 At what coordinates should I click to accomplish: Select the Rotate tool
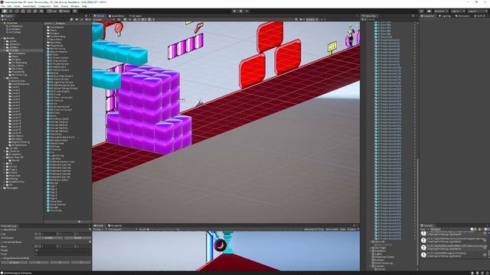click(17, 11)
